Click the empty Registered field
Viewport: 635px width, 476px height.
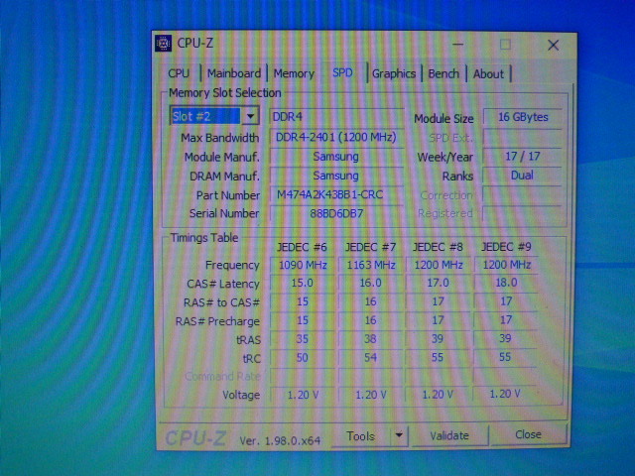523,213
